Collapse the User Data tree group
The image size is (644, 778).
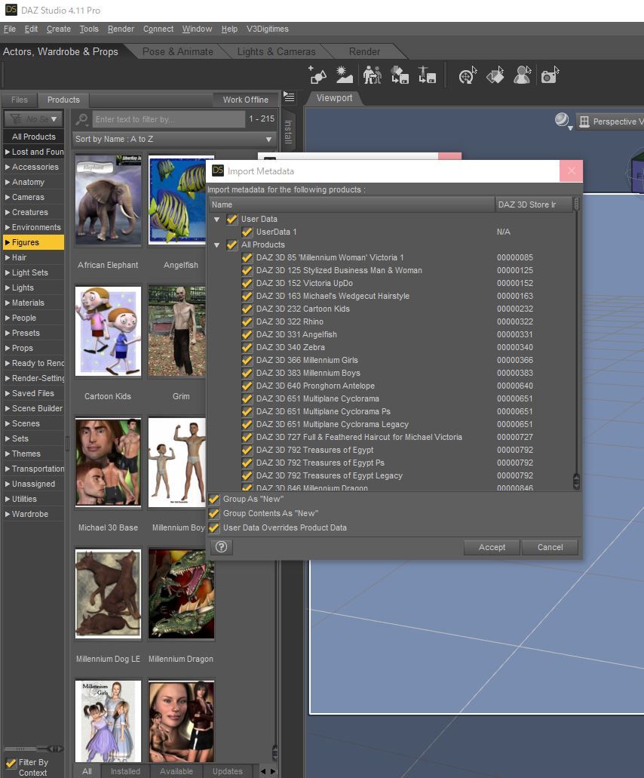click(x=216, y=219)
